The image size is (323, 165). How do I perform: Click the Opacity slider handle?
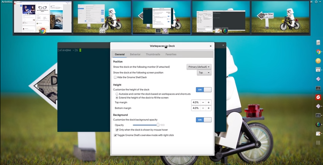point(158,125)
